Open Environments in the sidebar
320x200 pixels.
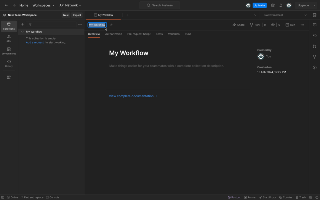9,51
